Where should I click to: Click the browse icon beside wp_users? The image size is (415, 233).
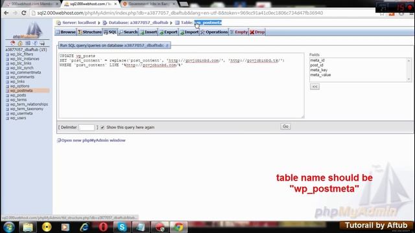pos(7,118)
